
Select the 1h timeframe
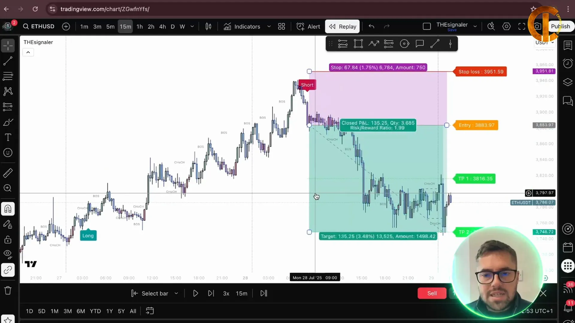coord(140,26)
